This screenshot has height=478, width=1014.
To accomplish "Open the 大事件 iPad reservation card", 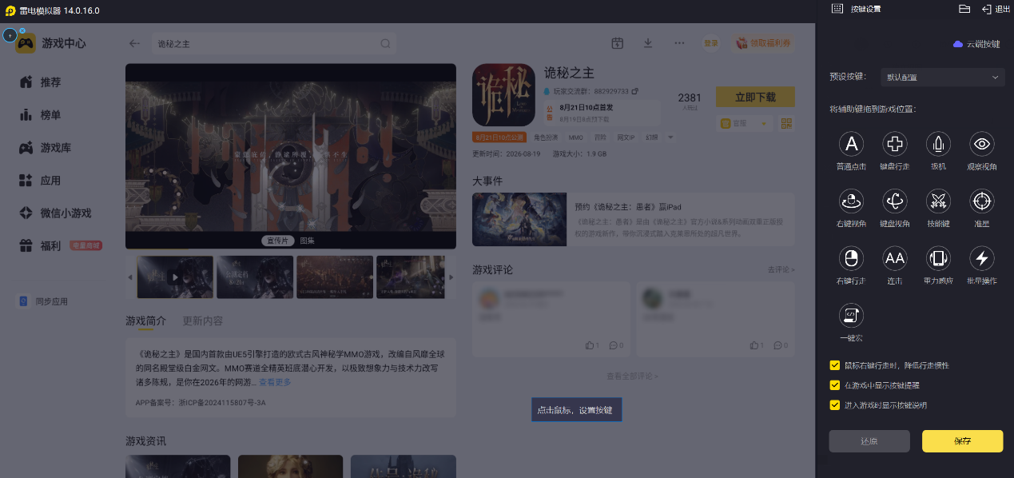I will [634, 220].
